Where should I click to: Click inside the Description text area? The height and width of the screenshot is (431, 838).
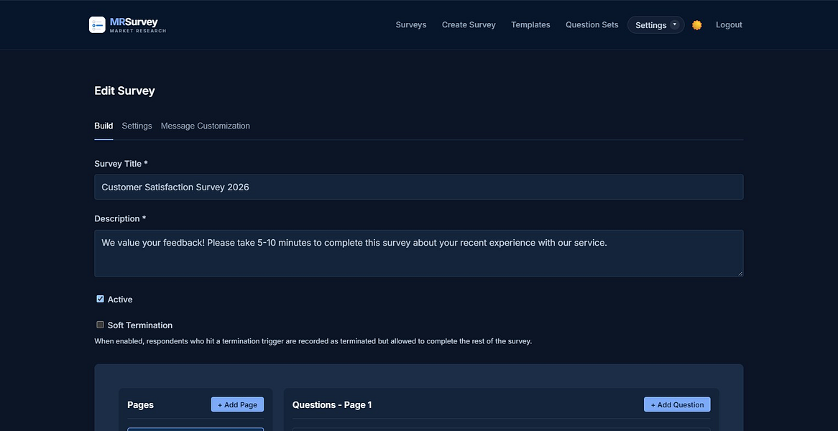[x=418, y=253]
